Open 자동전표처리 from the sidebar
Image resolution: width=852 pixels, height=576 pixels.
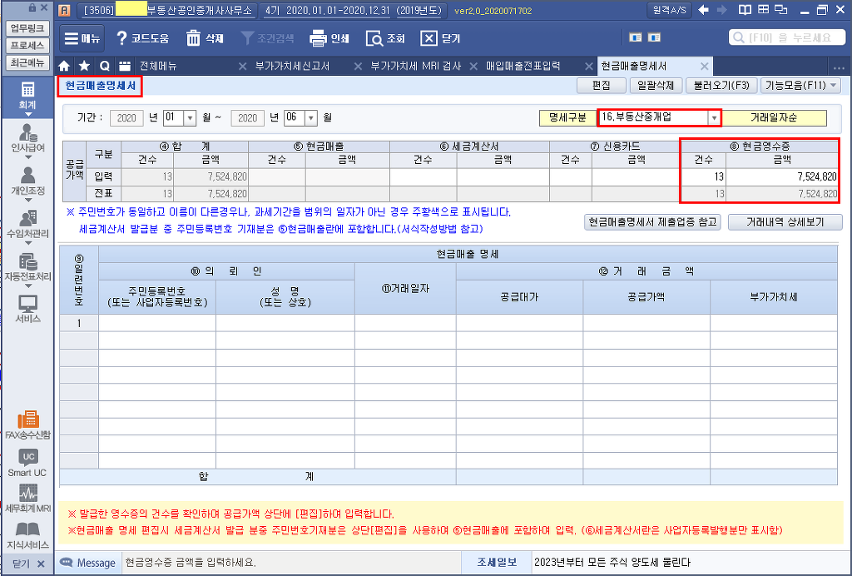27,266
